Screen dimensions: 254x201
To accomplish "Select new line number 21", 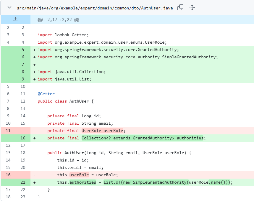I will click(23, 182).
